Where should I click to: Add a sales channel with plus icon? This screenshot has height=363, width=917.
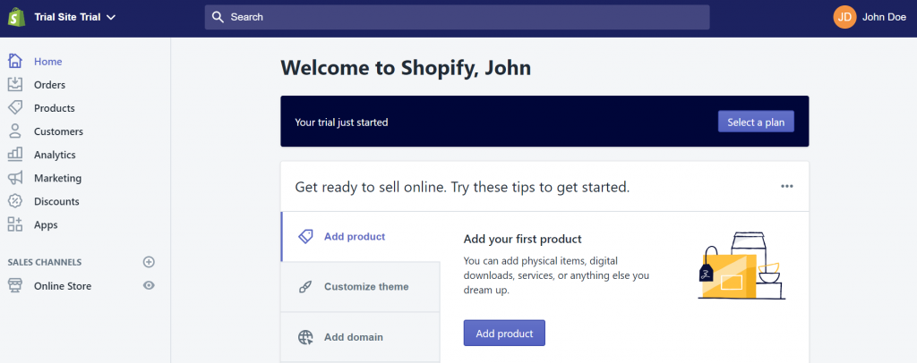click(150, 262)
